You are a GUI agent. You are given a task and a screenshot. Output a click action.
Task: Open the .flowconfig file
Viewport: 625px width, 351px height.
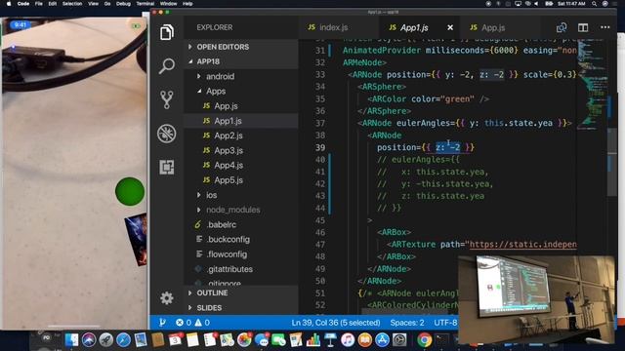(241, 253)
